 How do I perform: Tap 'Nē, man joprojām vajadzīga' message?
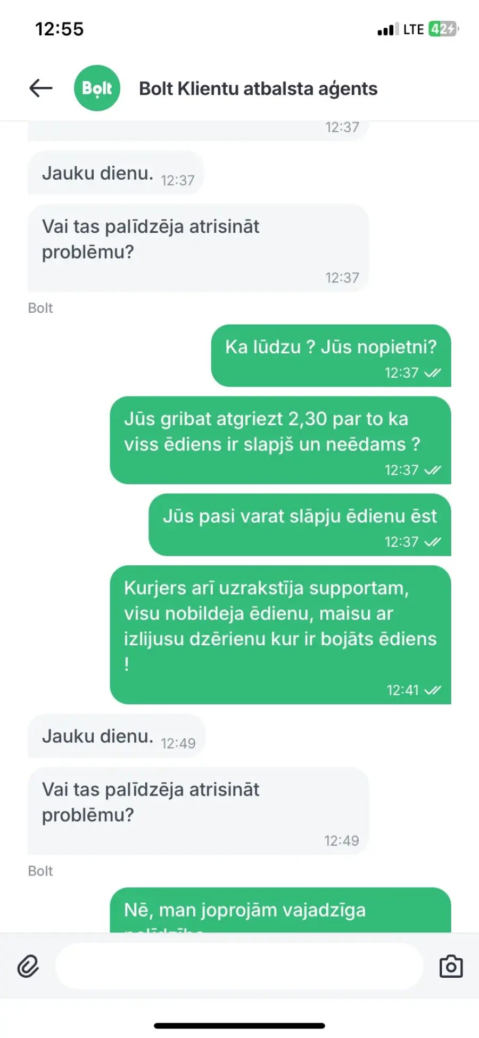pyautogui.click(x=280, y=910)
